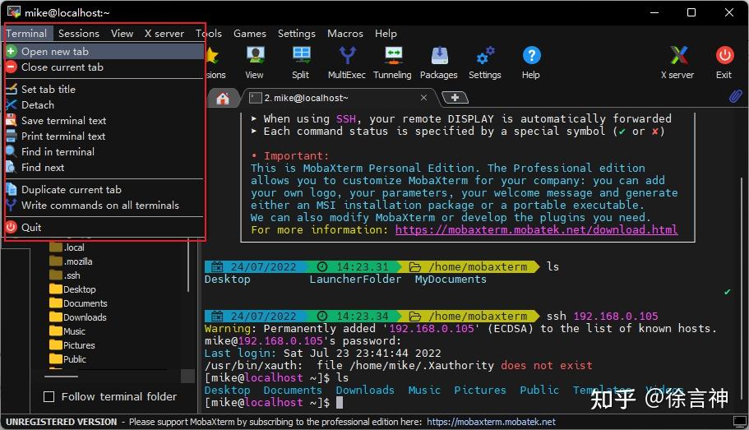This screenshot has height=430, width=749.
Task: Open the Tunneling tool
Action: click(392, 56)
